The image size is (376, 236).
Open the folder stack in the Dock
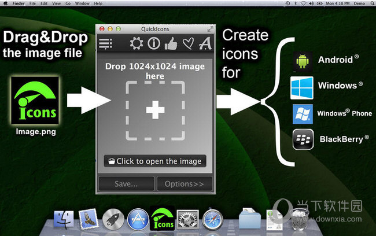(x=249, y=218)
